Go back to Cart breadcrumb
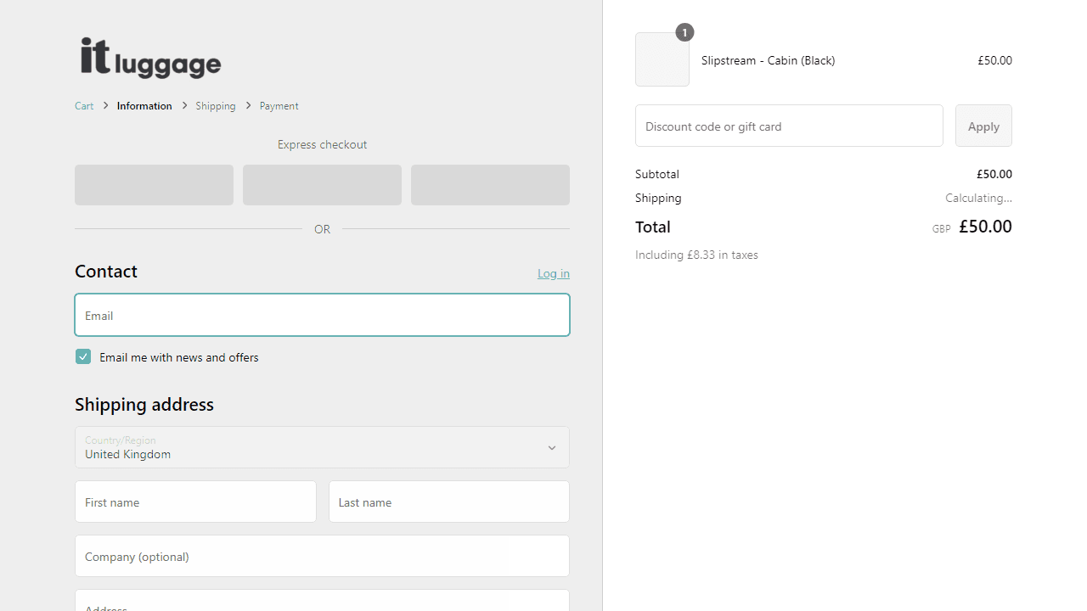 click(84, 106)
